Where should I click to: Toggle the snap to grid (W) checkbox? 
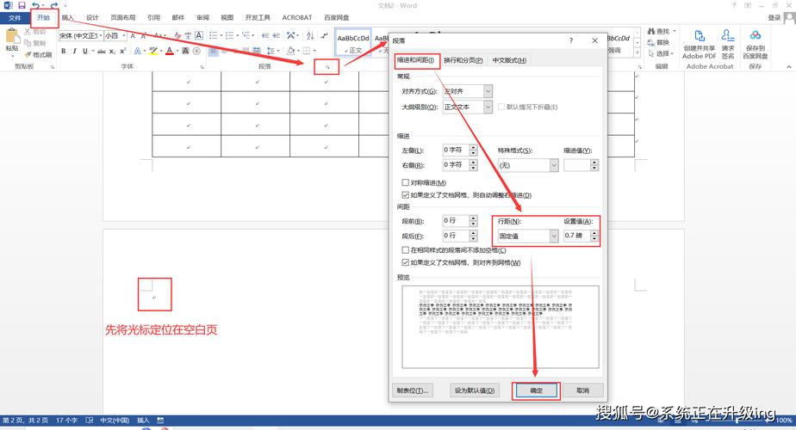tap(405, 262)
